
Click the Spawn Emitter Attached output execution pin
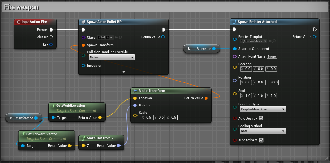(x=315, y=29)
